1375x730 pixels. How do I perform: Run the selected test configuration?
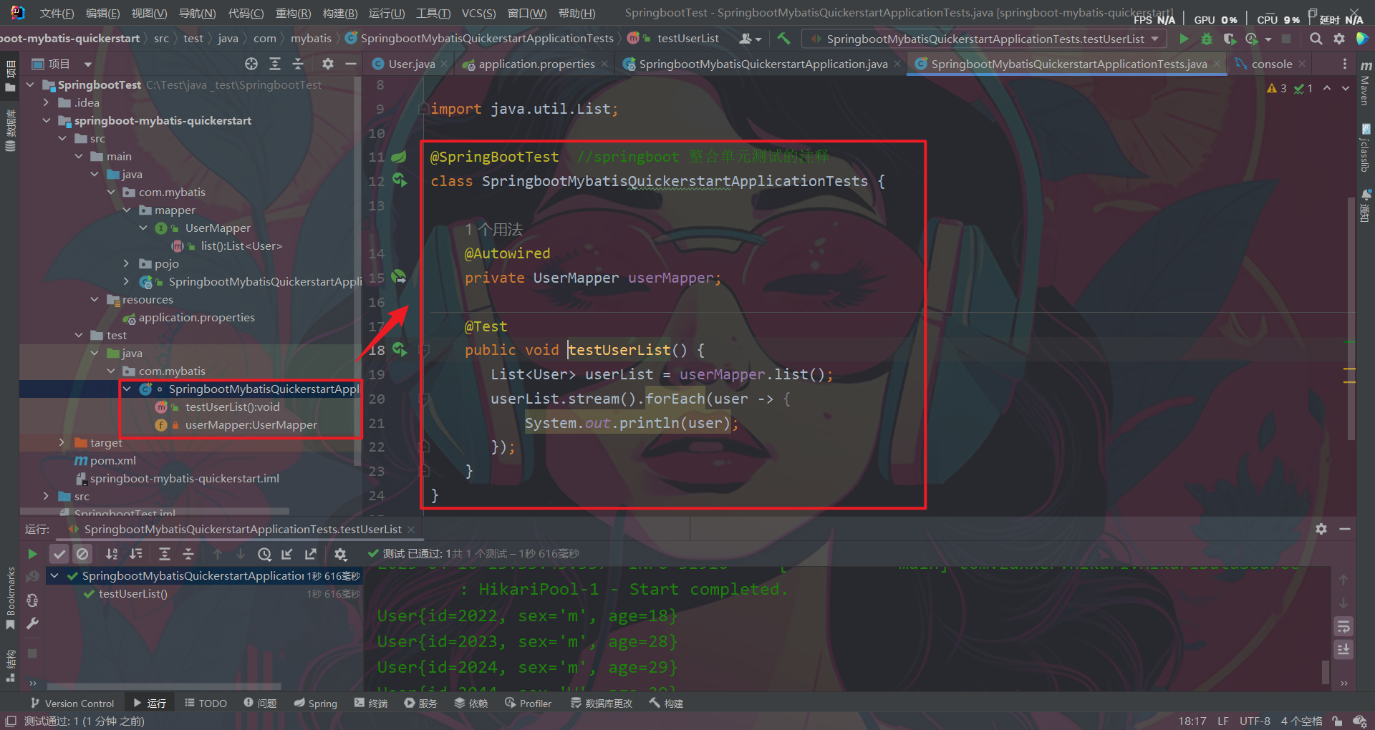pos(1184,39)
